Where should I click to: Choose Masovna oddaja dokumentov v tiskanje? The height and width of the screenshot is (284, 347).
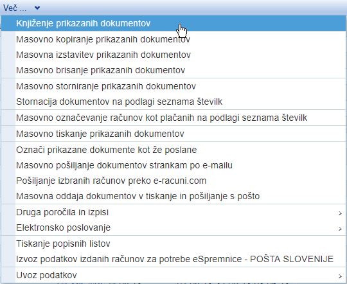(x=173, y=196)
